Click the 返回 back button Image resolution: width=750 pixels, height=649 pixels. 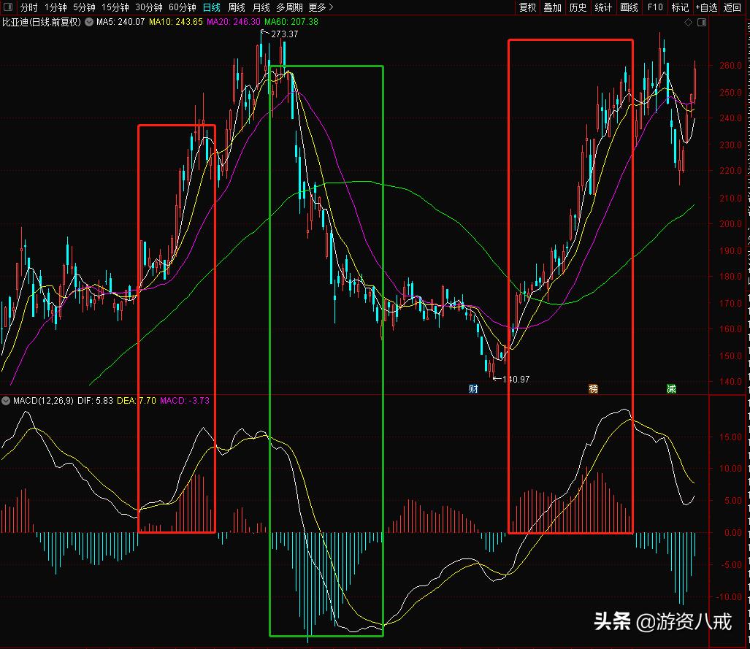[x=732, y=7]
